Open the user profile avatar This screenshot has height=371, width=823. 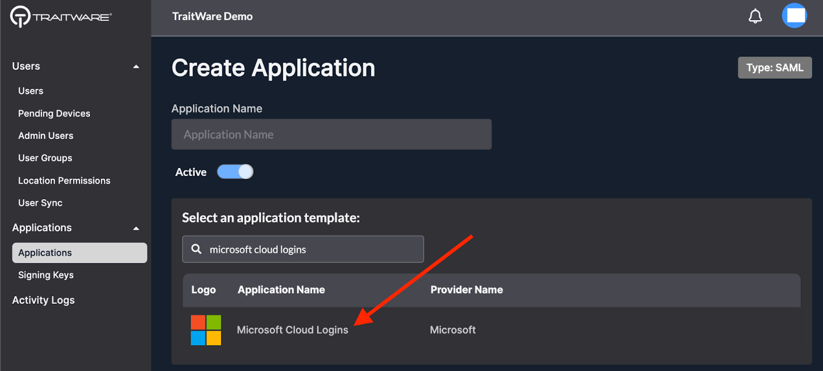(795, 15)
